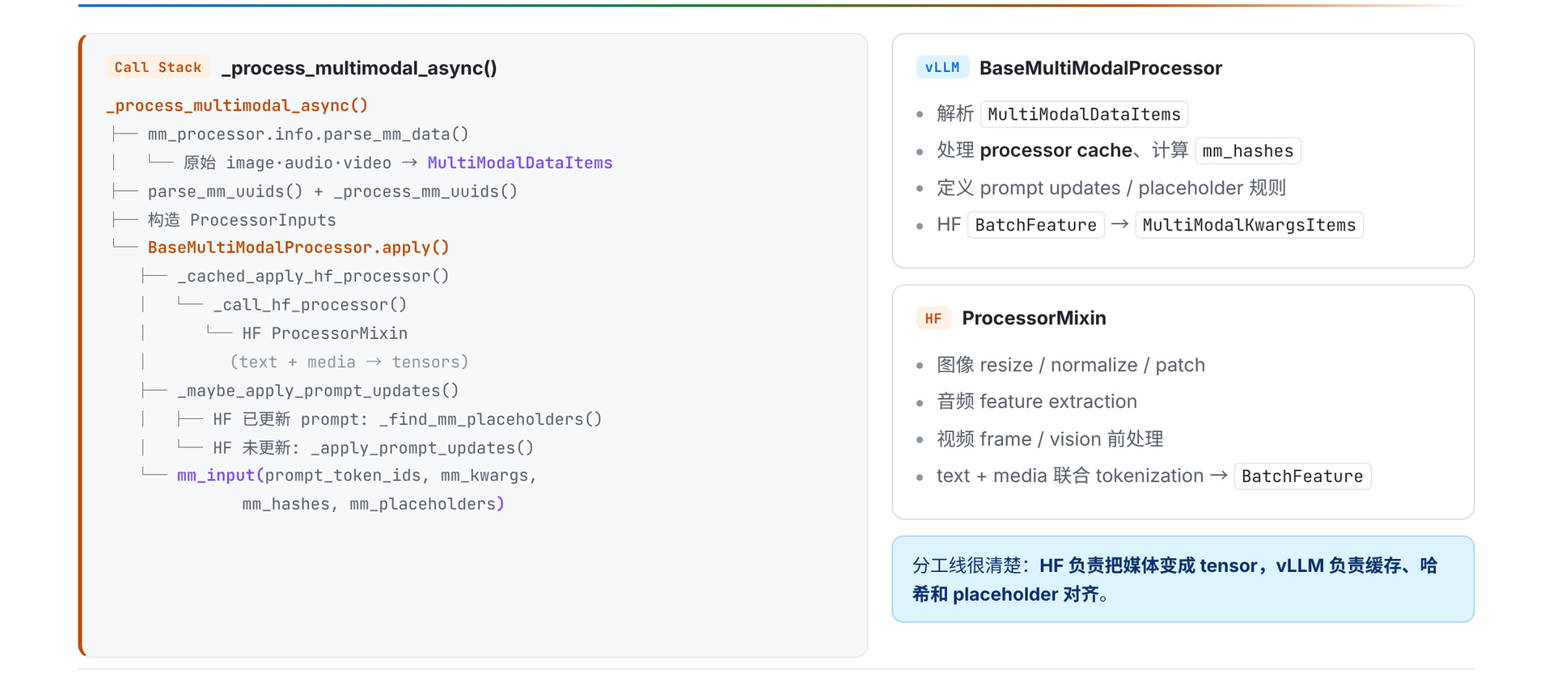Click the orange "BaseMultiModalProcessor.apply()" tree line
This screenshot has width=1553, height=673.
(x=298, y=248)
